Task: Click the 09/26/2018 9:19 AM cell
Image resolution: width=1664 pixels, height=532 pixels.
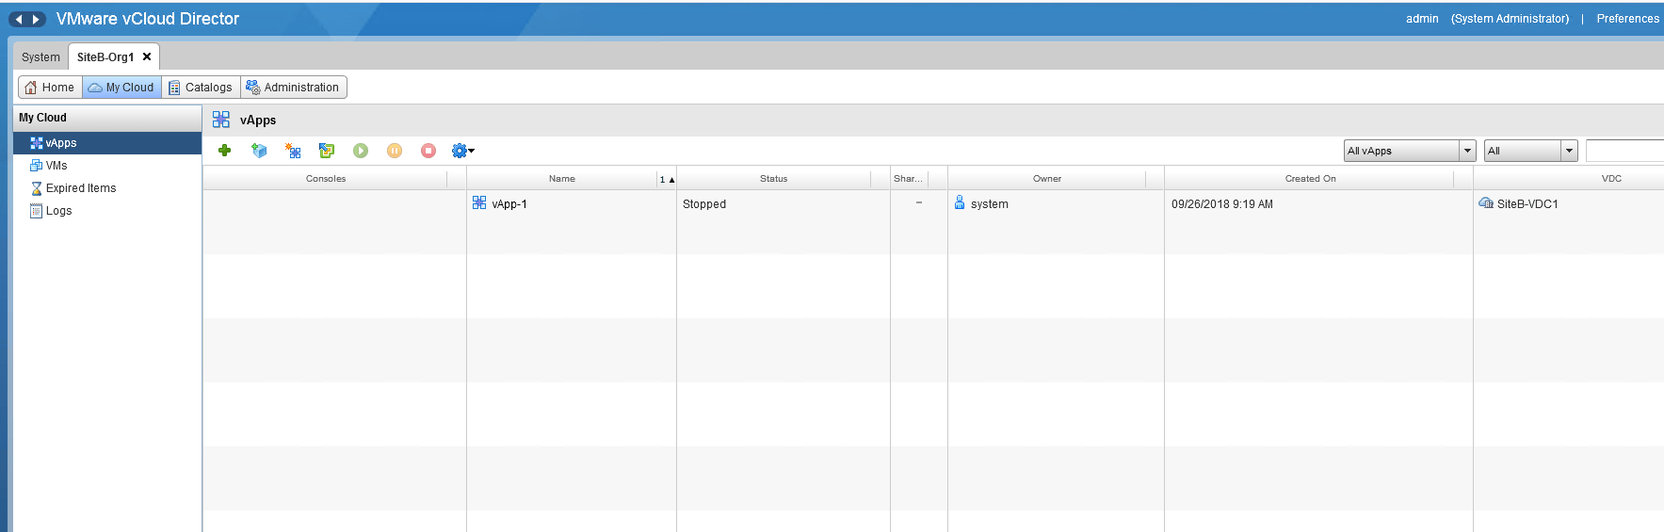Action: coord(1222,204)
